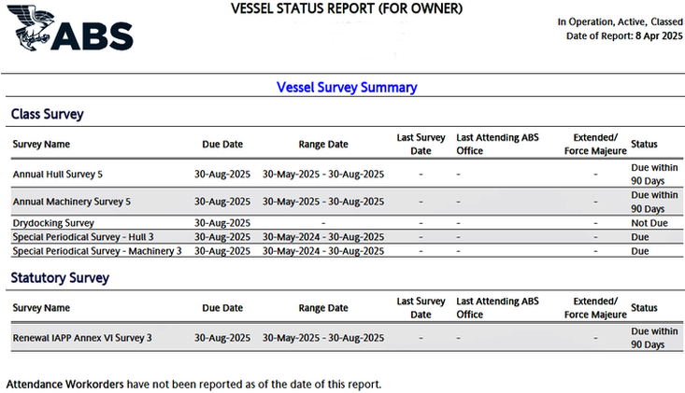The image size is (685, 393).
Task: Click Special Periodical Survey - Hull 3
Action: tap(83, 237)
